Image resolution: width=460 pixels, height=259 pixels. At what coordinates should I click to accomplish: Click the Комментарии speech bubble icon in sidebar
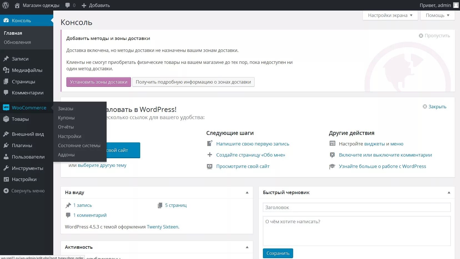coord(6,93)
